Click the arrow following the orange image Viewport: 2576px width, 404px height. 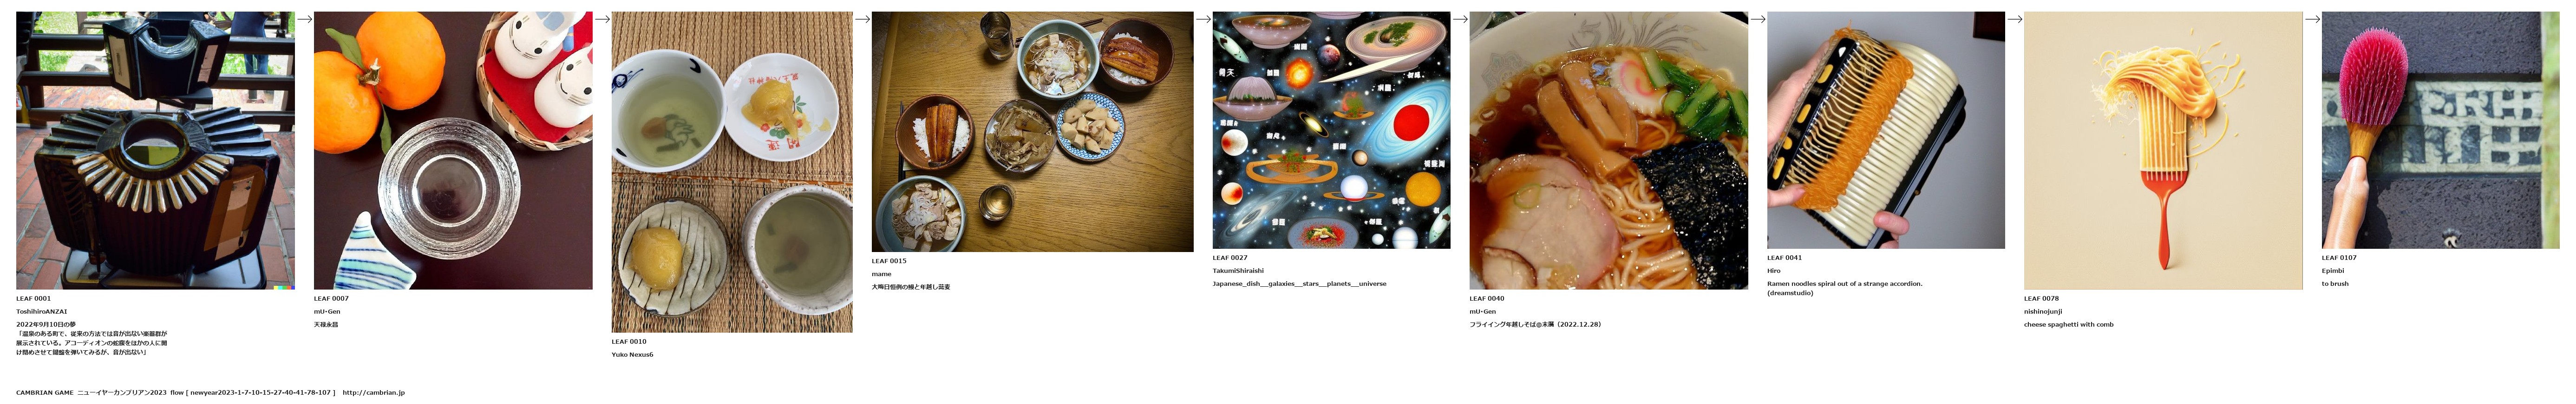coord(603,19)
